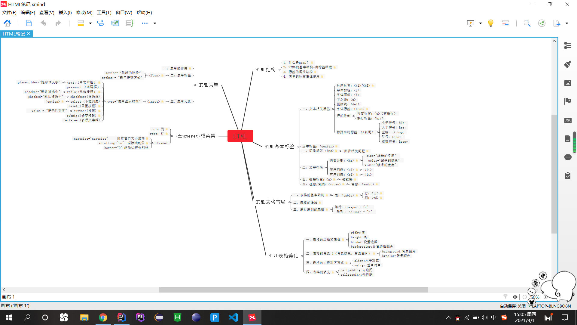Open the Markers flag panel
577x325 pixels.
[567, 101]
